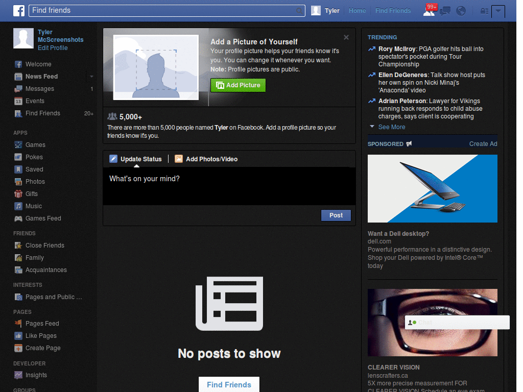
Task: Select the Update Status tab
Action: point(136,159)
